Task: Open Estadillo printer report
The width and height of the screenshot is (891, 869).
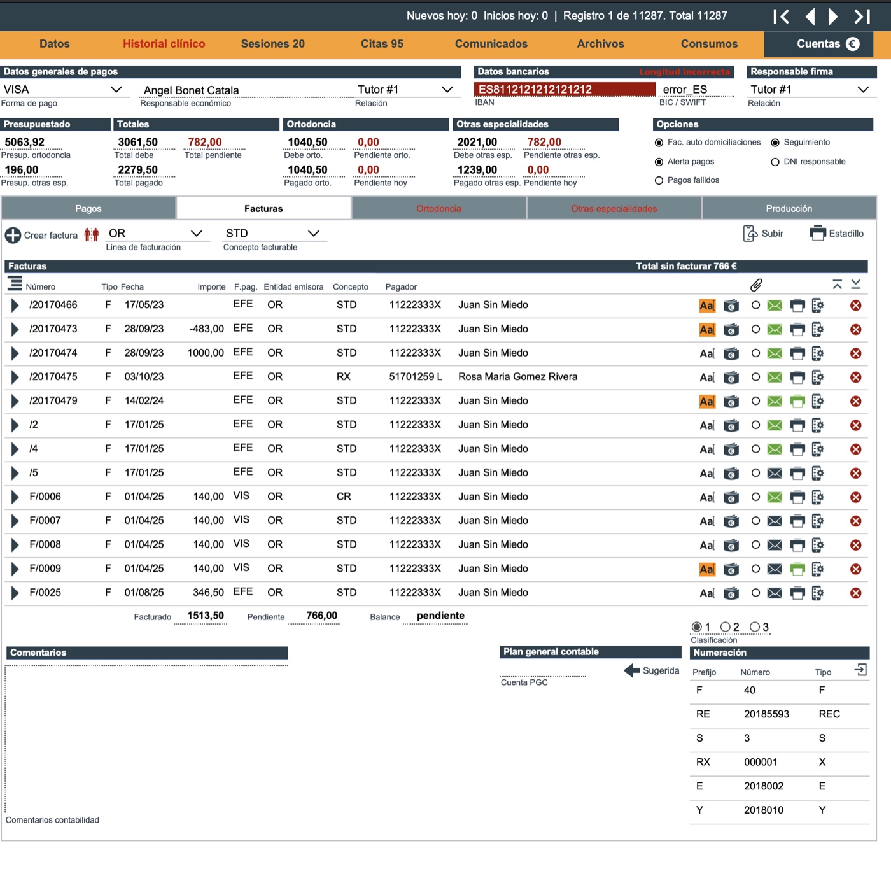Action: (836, 234)
